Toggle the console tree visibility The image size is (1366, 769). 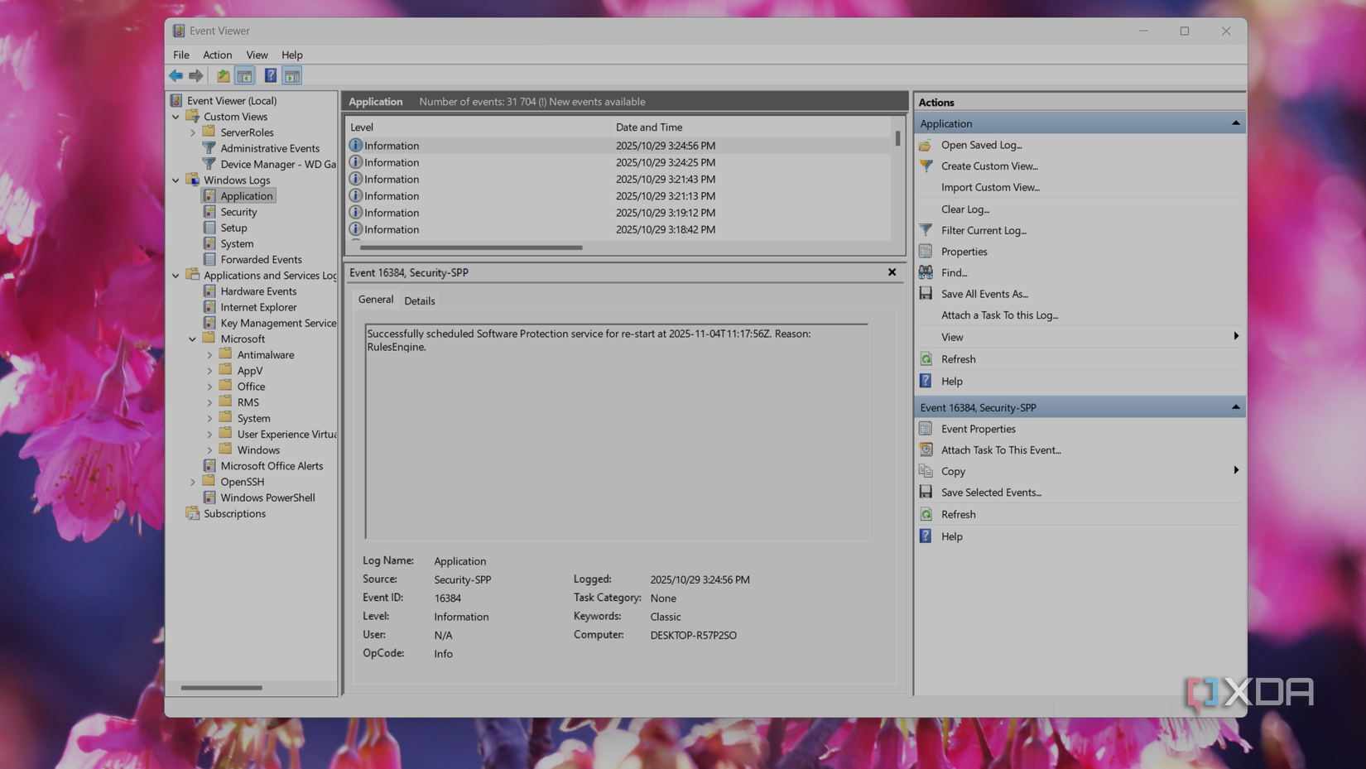(245, 75)
